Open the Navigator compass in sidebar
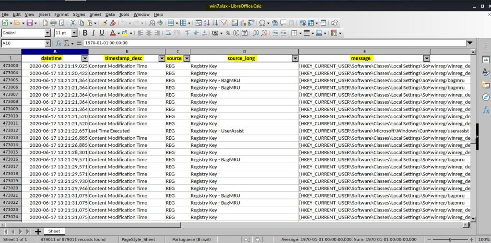 [485, 97]
